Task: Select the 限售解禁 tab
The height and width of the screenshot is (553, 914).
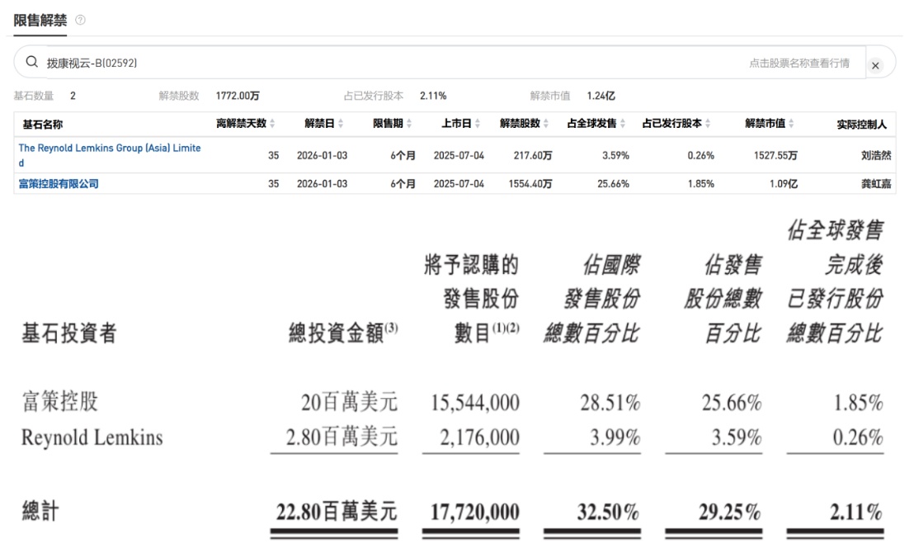Action: [x=40, y=21]
